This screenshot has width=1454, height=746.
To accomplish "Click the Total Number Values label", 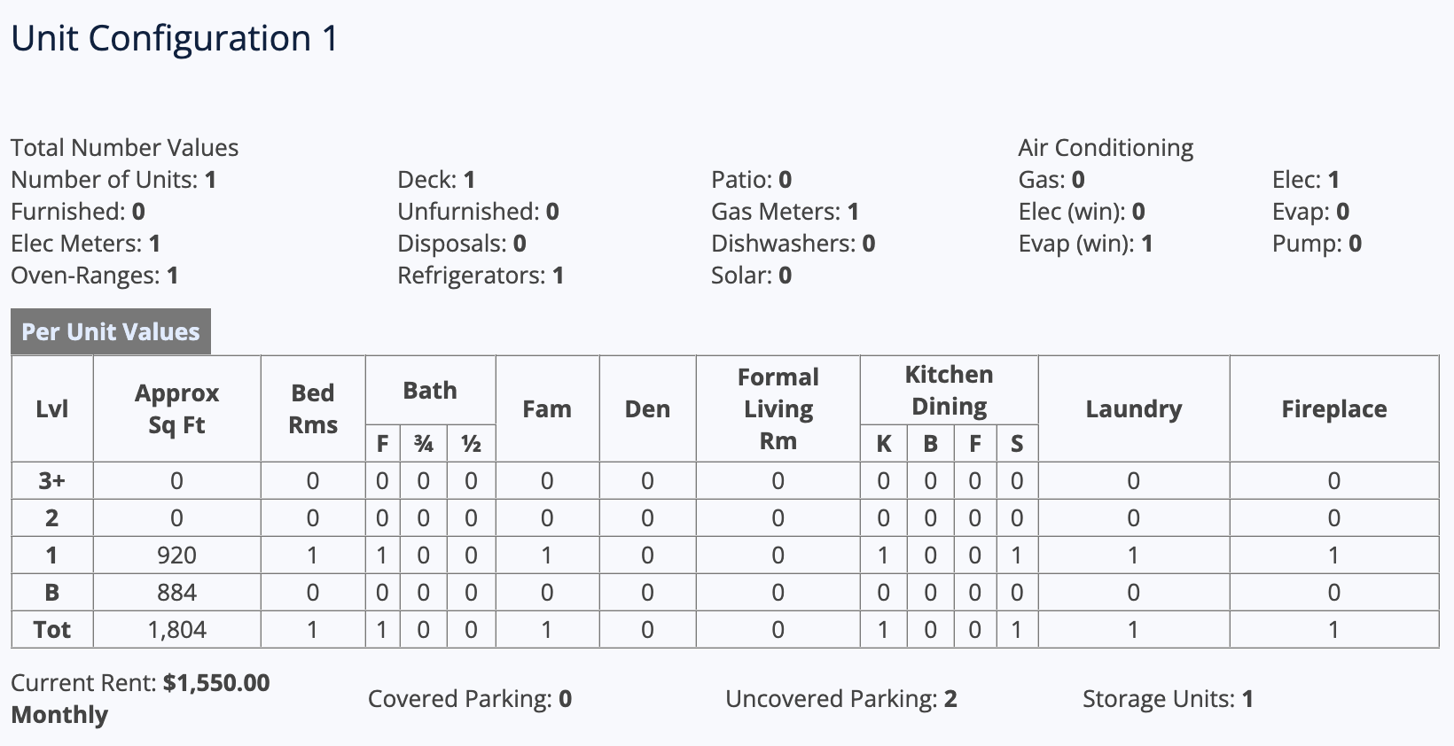I will tap(125, 148).
